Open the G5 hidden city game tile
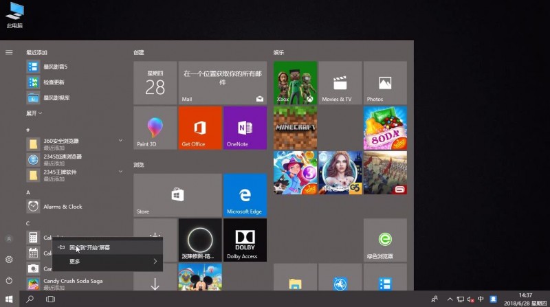 340,173
